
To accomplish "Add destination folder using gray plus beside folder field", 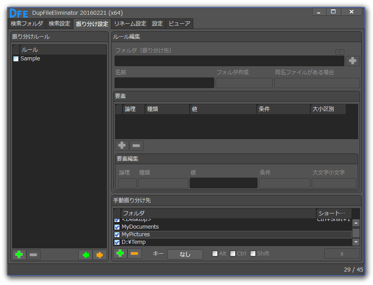I will point(352,61).
